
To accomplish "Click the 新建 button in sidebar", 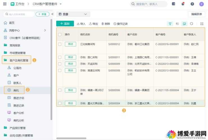I will [42, 14].
